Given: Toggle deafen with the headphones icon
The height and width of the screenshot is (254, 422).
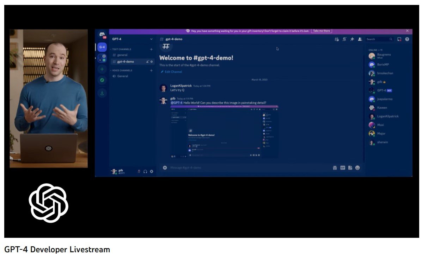Looking at the screenshot, I should point(145,171).
